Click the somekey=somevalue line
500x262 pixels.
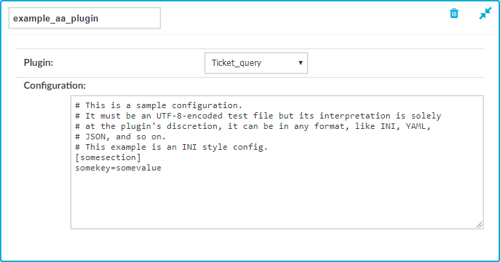coord(118,168)
